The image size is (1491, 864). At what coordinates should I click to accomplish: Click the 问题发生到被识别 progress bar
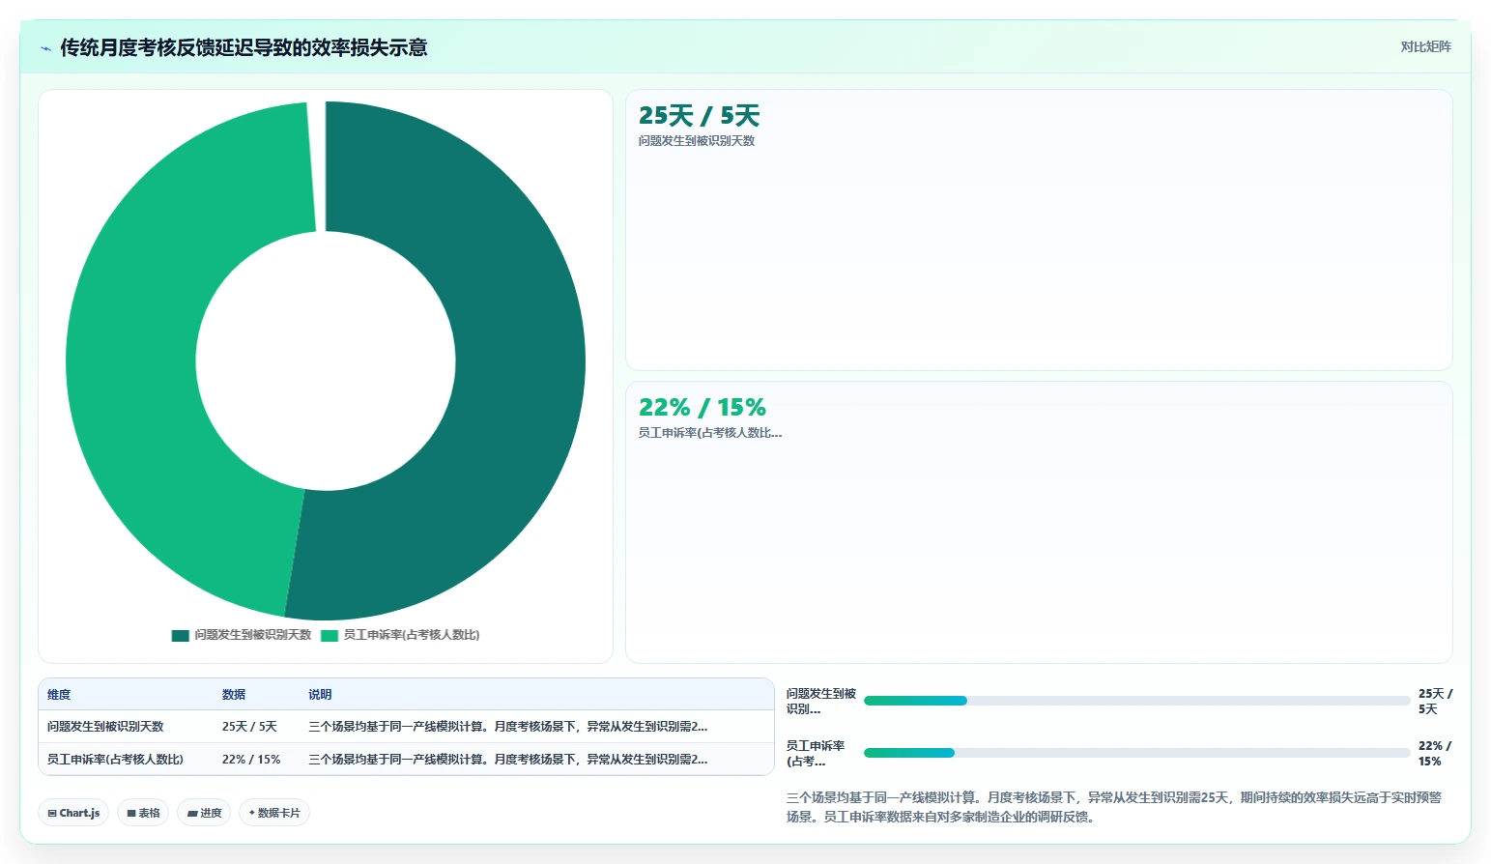tap(1136, 701)
